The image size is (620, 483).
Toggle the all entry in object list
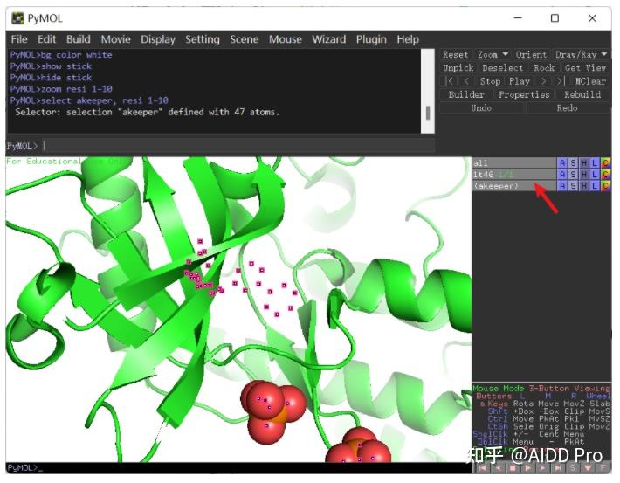pyautogui.click(x=513, y=163)
